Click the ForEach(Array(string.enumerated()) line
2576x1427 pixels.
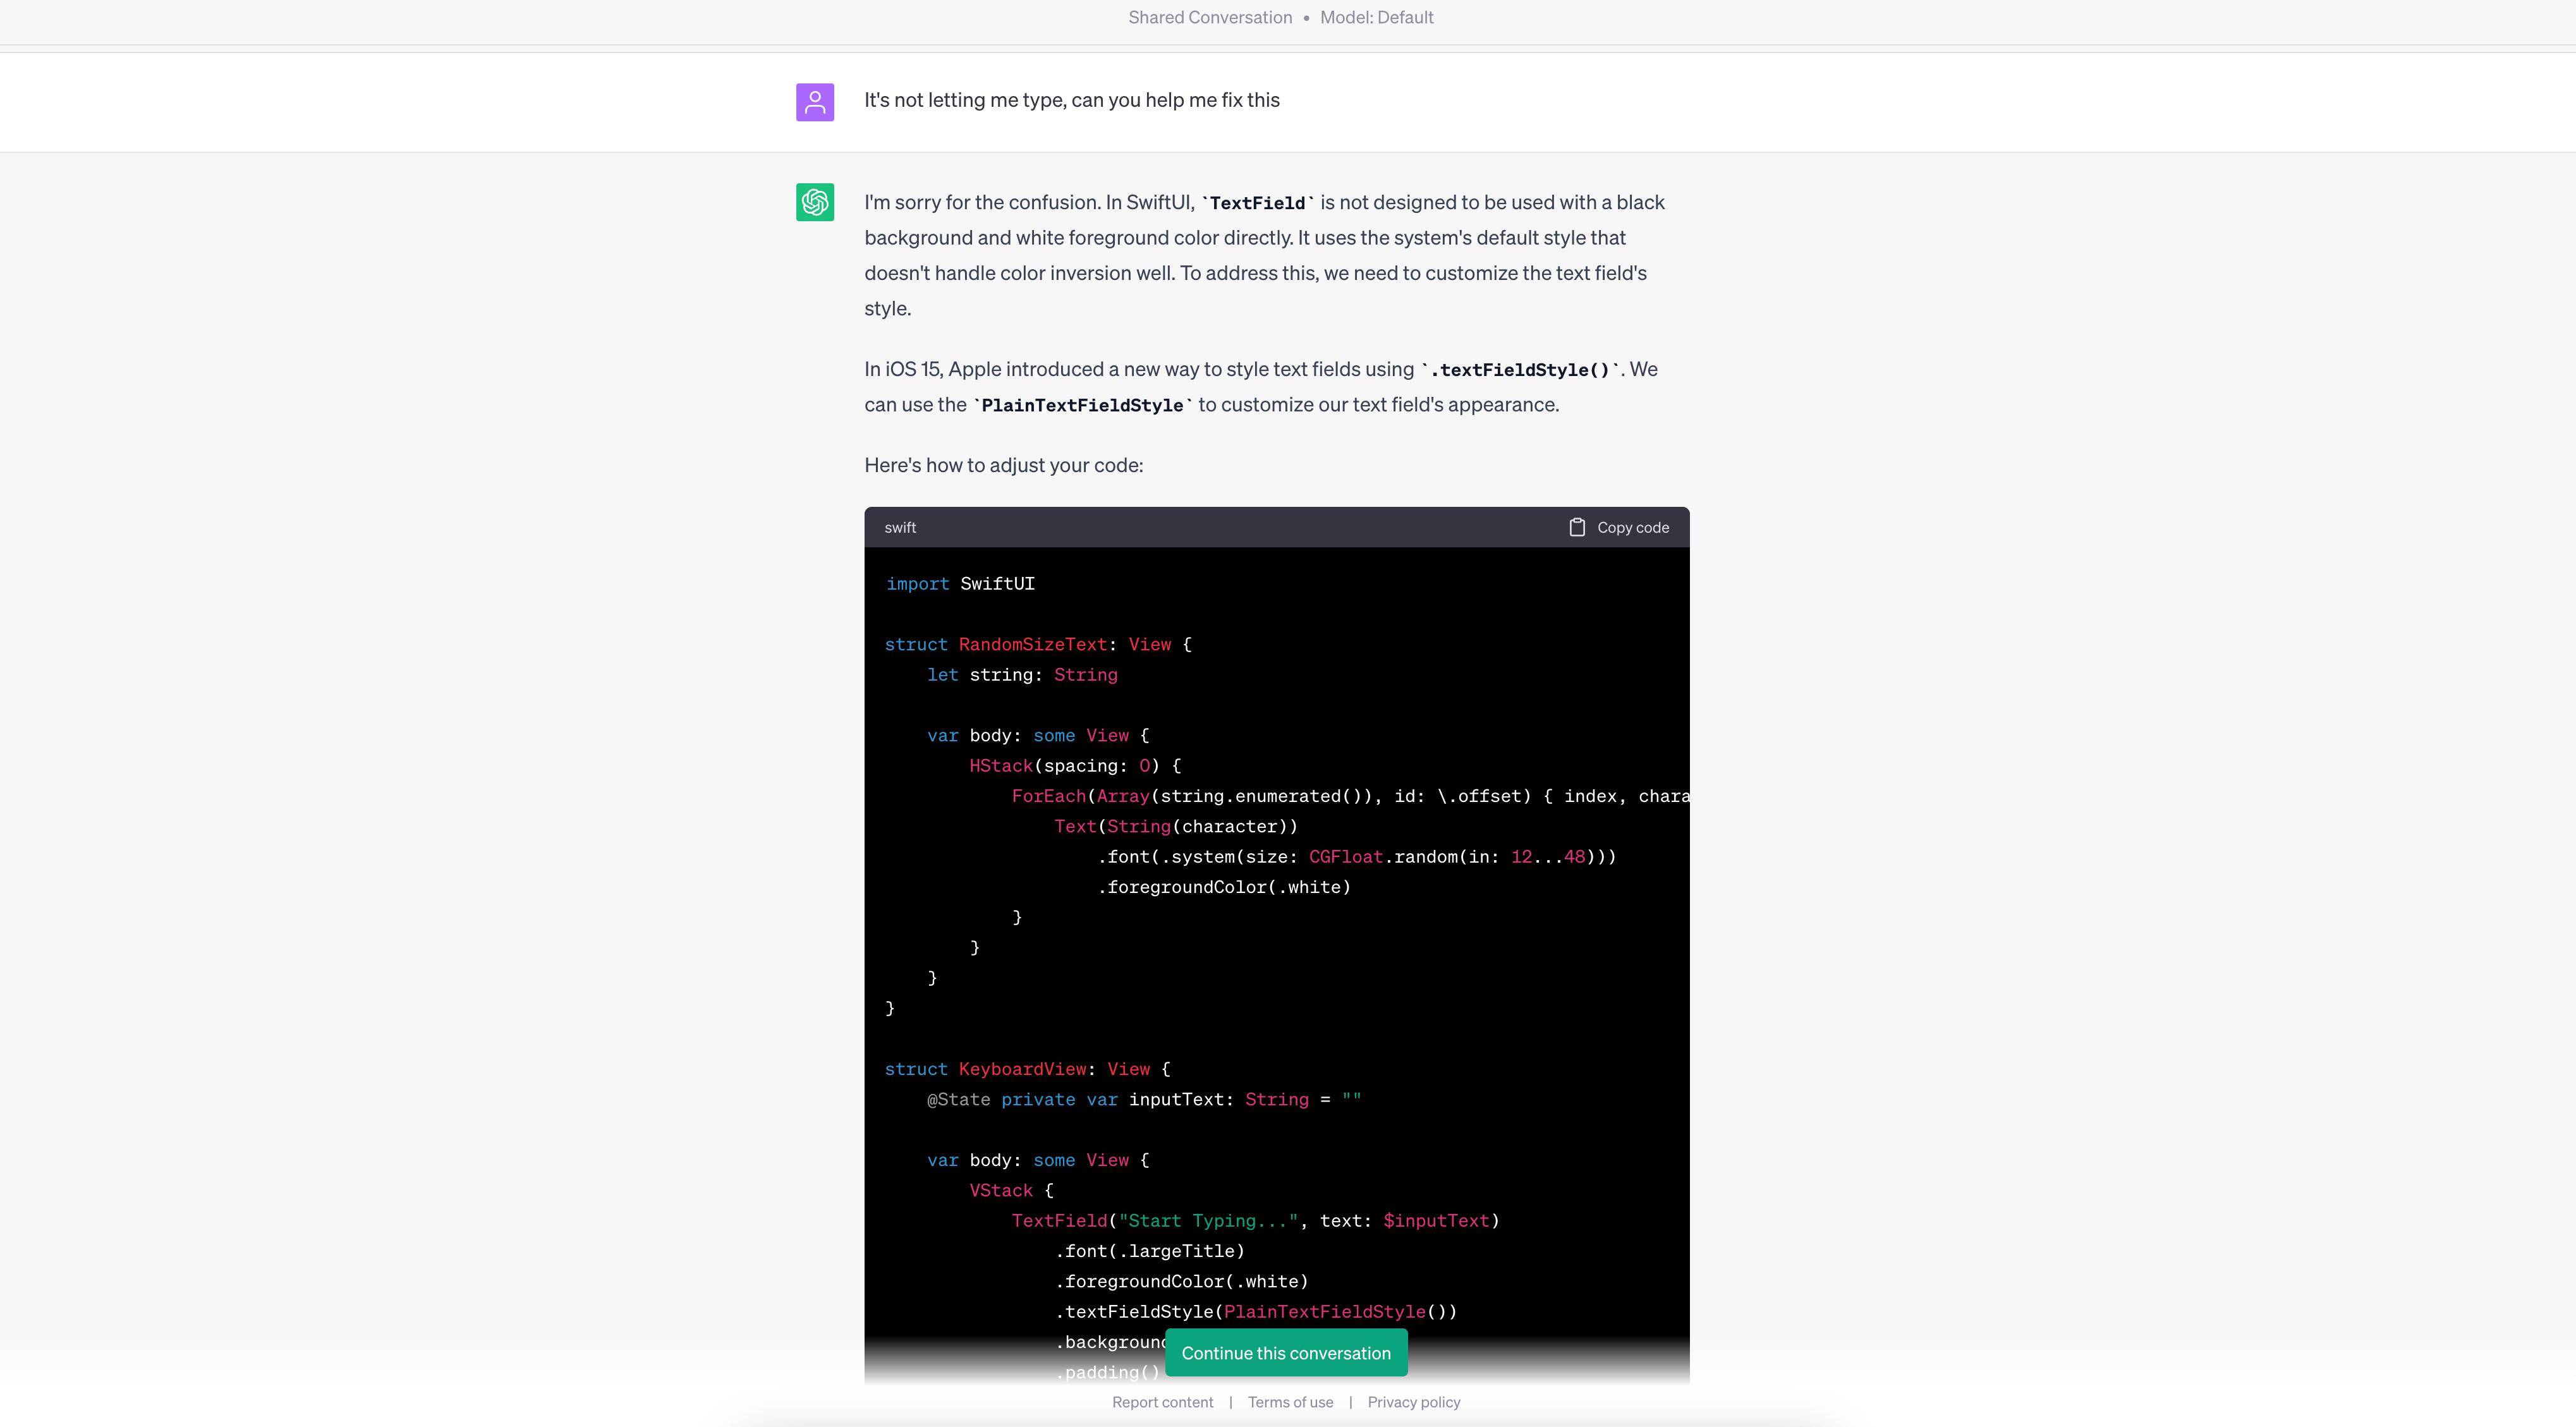pyautogui.click(x=1350, y=796)
